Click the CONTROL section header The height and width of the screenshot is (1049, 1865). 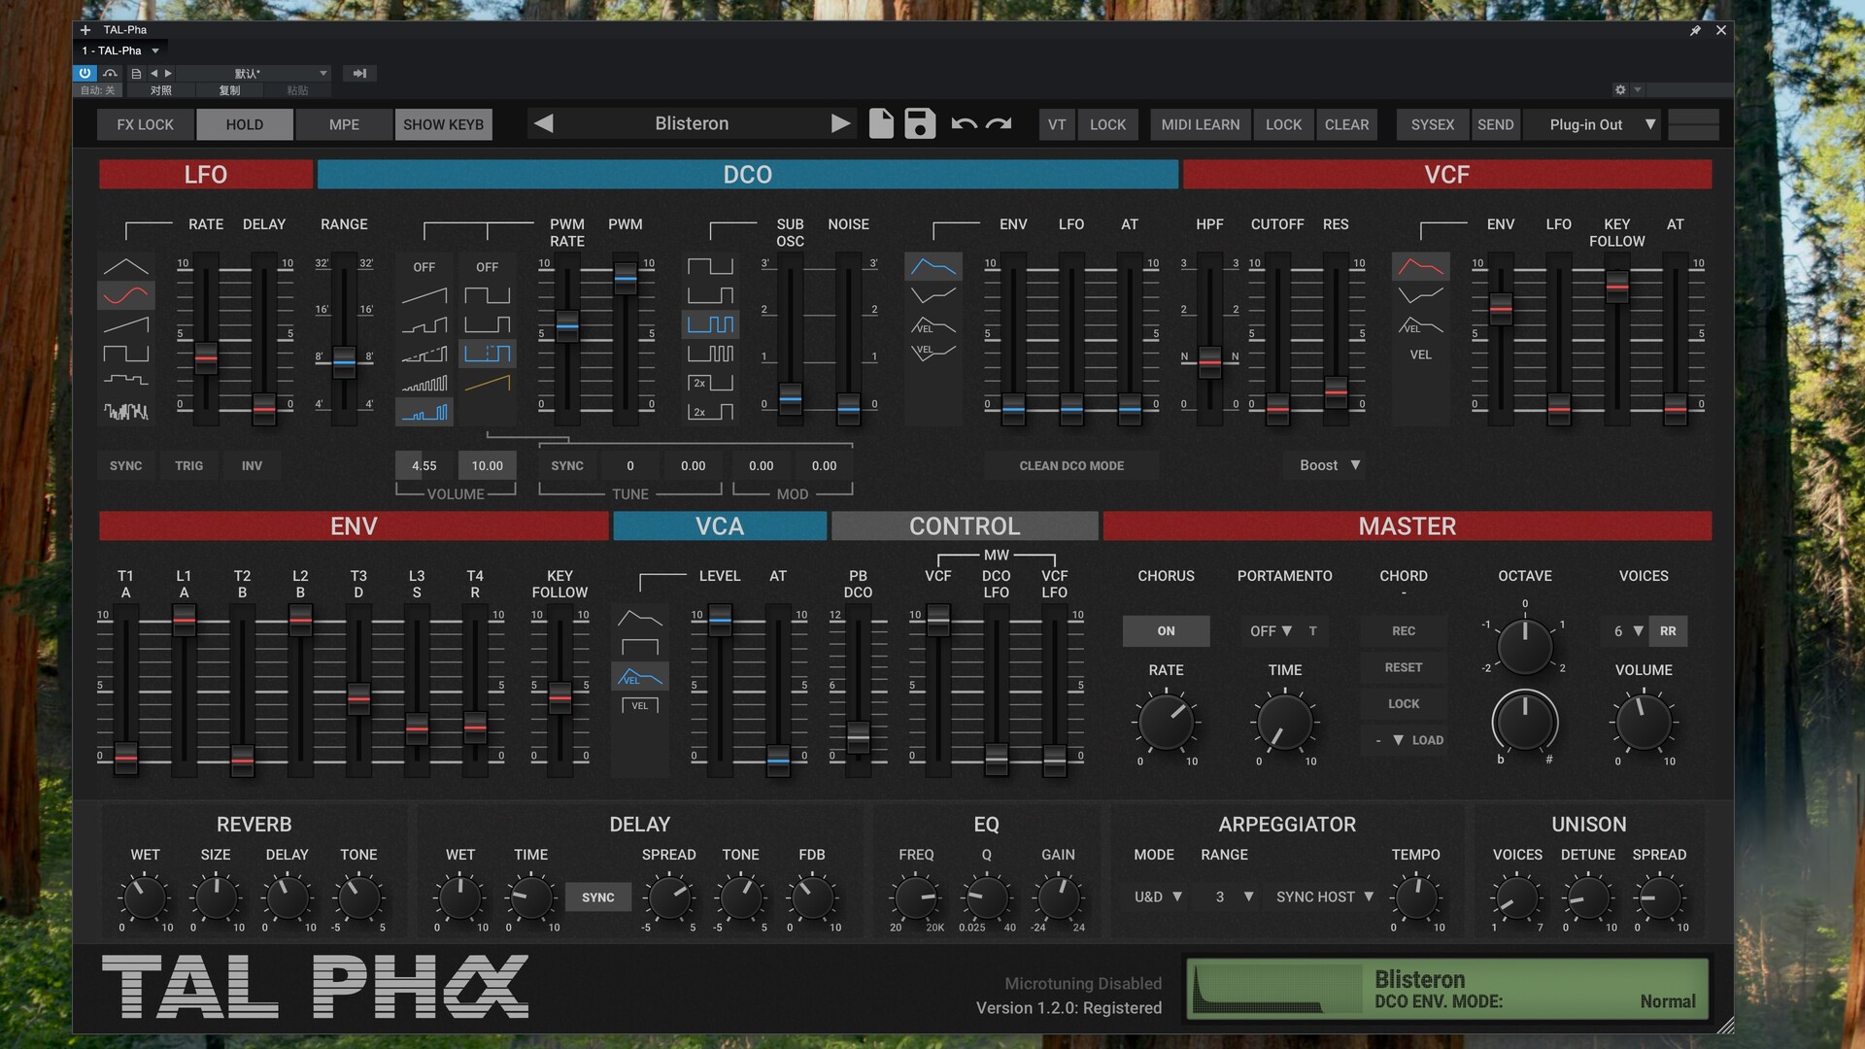[x=965, y=526]
